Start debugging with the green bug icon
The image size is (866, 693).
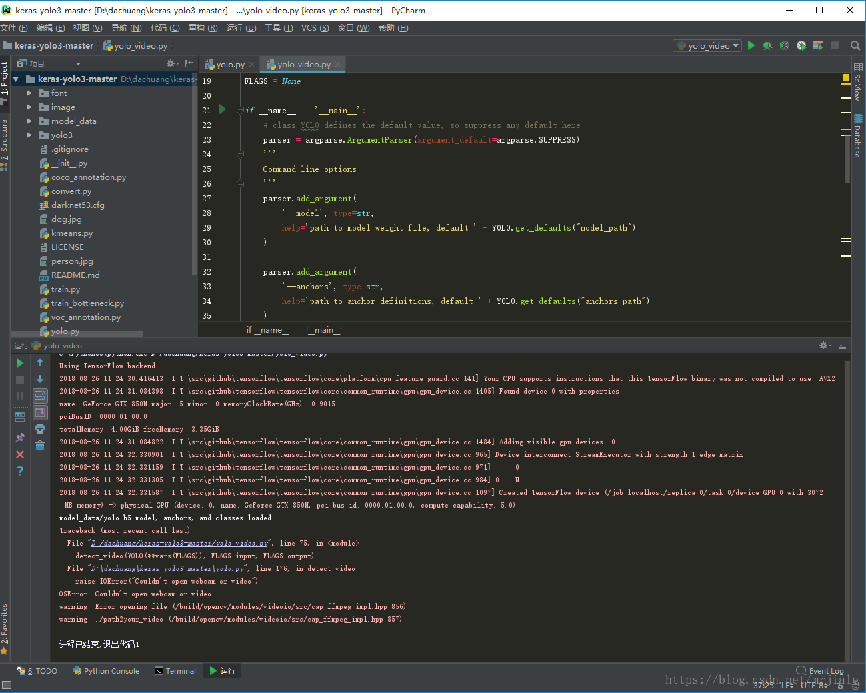(x=768, y=45)
